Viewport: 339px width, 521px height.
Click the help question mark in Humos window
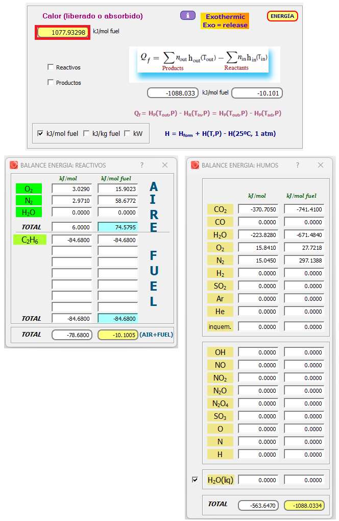coord(298,165)
